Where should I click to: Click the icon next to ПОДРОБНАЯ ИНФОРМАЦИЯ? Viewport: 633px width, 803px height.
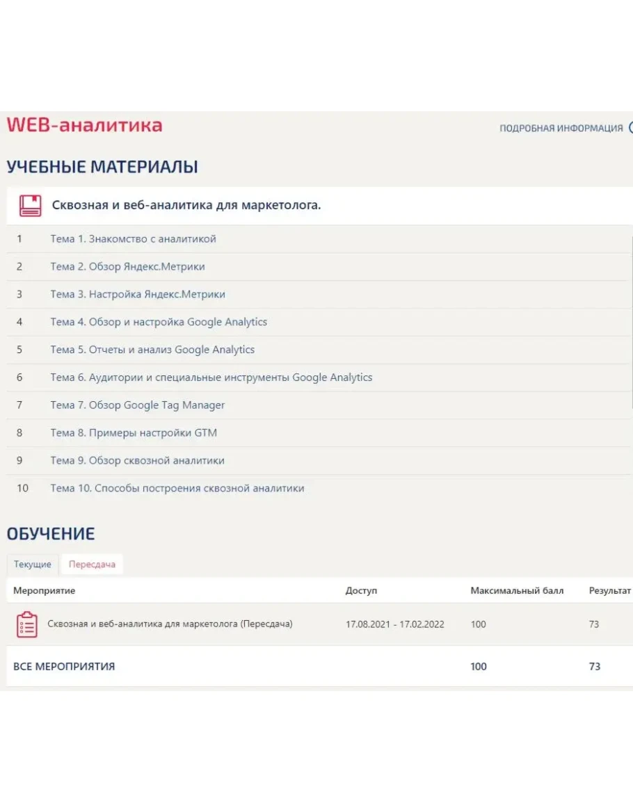pos(630,128)
